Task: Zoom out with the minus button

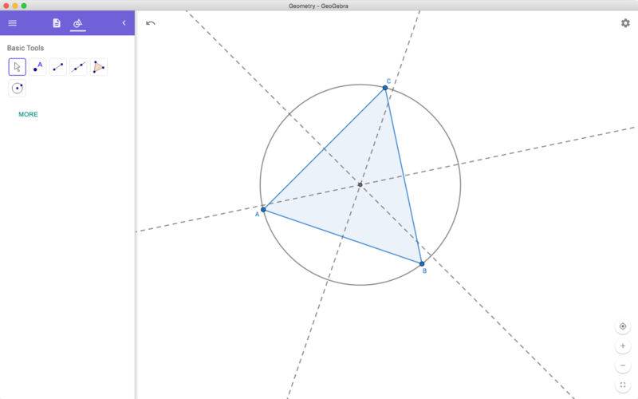Action: point(623,365)
